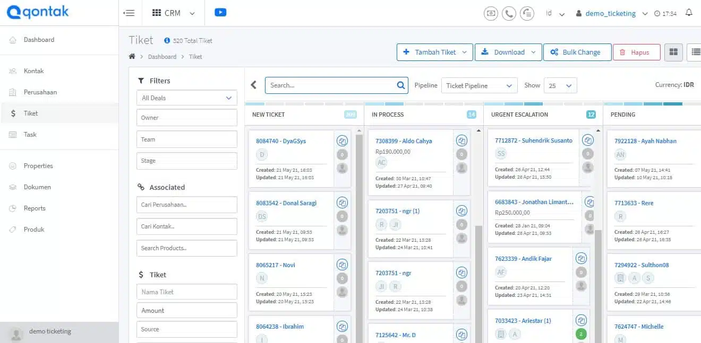Click the copy icon on DyaGSys ticket
The height and width of the screenshot is (343, 701).
[343, 140]
